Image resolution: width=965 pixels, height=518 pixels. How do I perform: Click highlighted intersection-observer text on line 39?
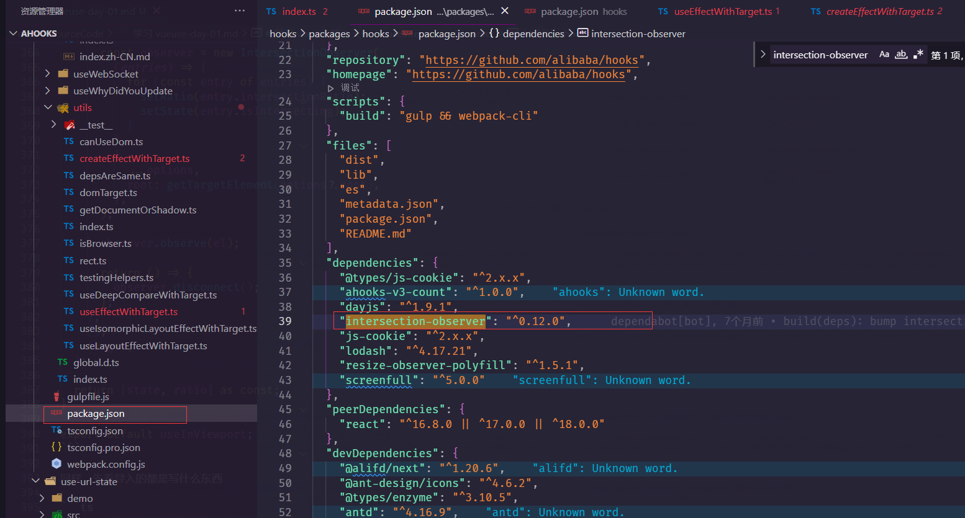click(x=415, y=321)
